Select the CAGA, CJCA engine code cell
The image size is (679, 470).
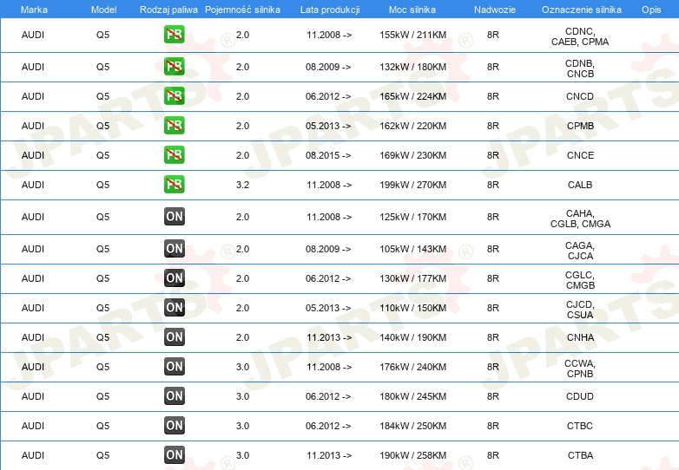(580, 251)
